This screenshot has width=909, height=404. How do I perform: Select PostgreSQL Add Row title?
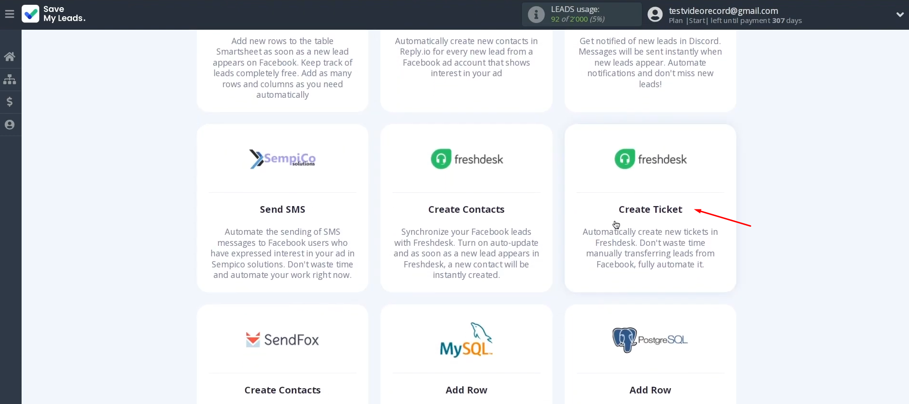pos(650,390)
